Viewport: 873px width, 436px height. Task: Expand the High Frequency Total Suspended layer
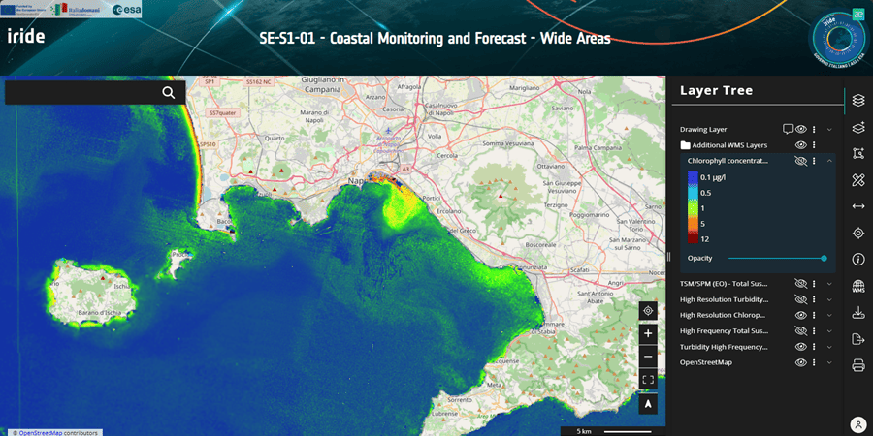829,331
